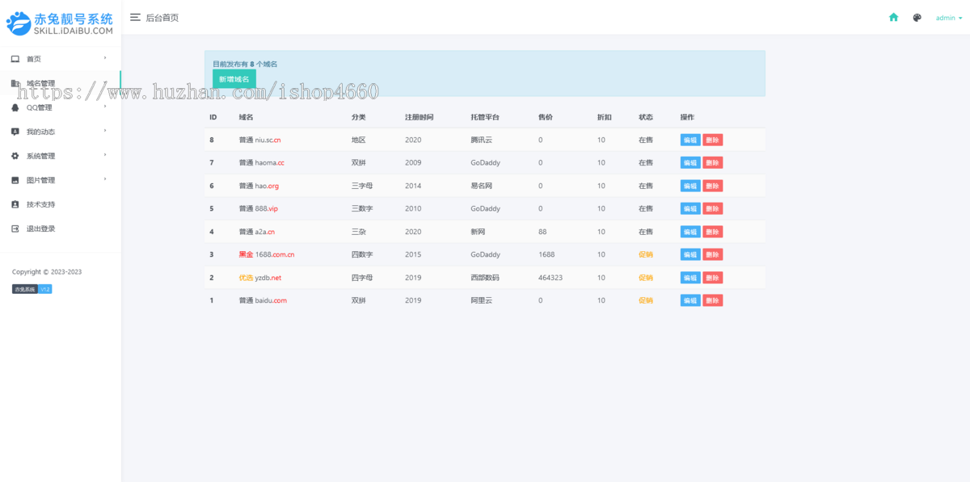Expand the QQ管理 menu chevron
970x482 pixels.
click(x=105, y=107)
